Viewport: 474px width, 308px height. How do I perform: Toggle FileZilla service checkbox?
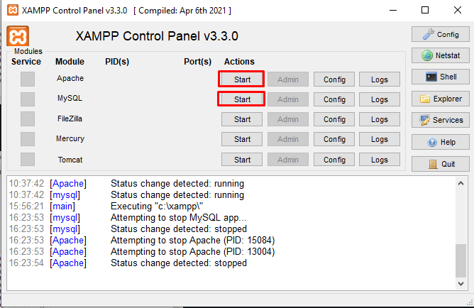(28, 119)
